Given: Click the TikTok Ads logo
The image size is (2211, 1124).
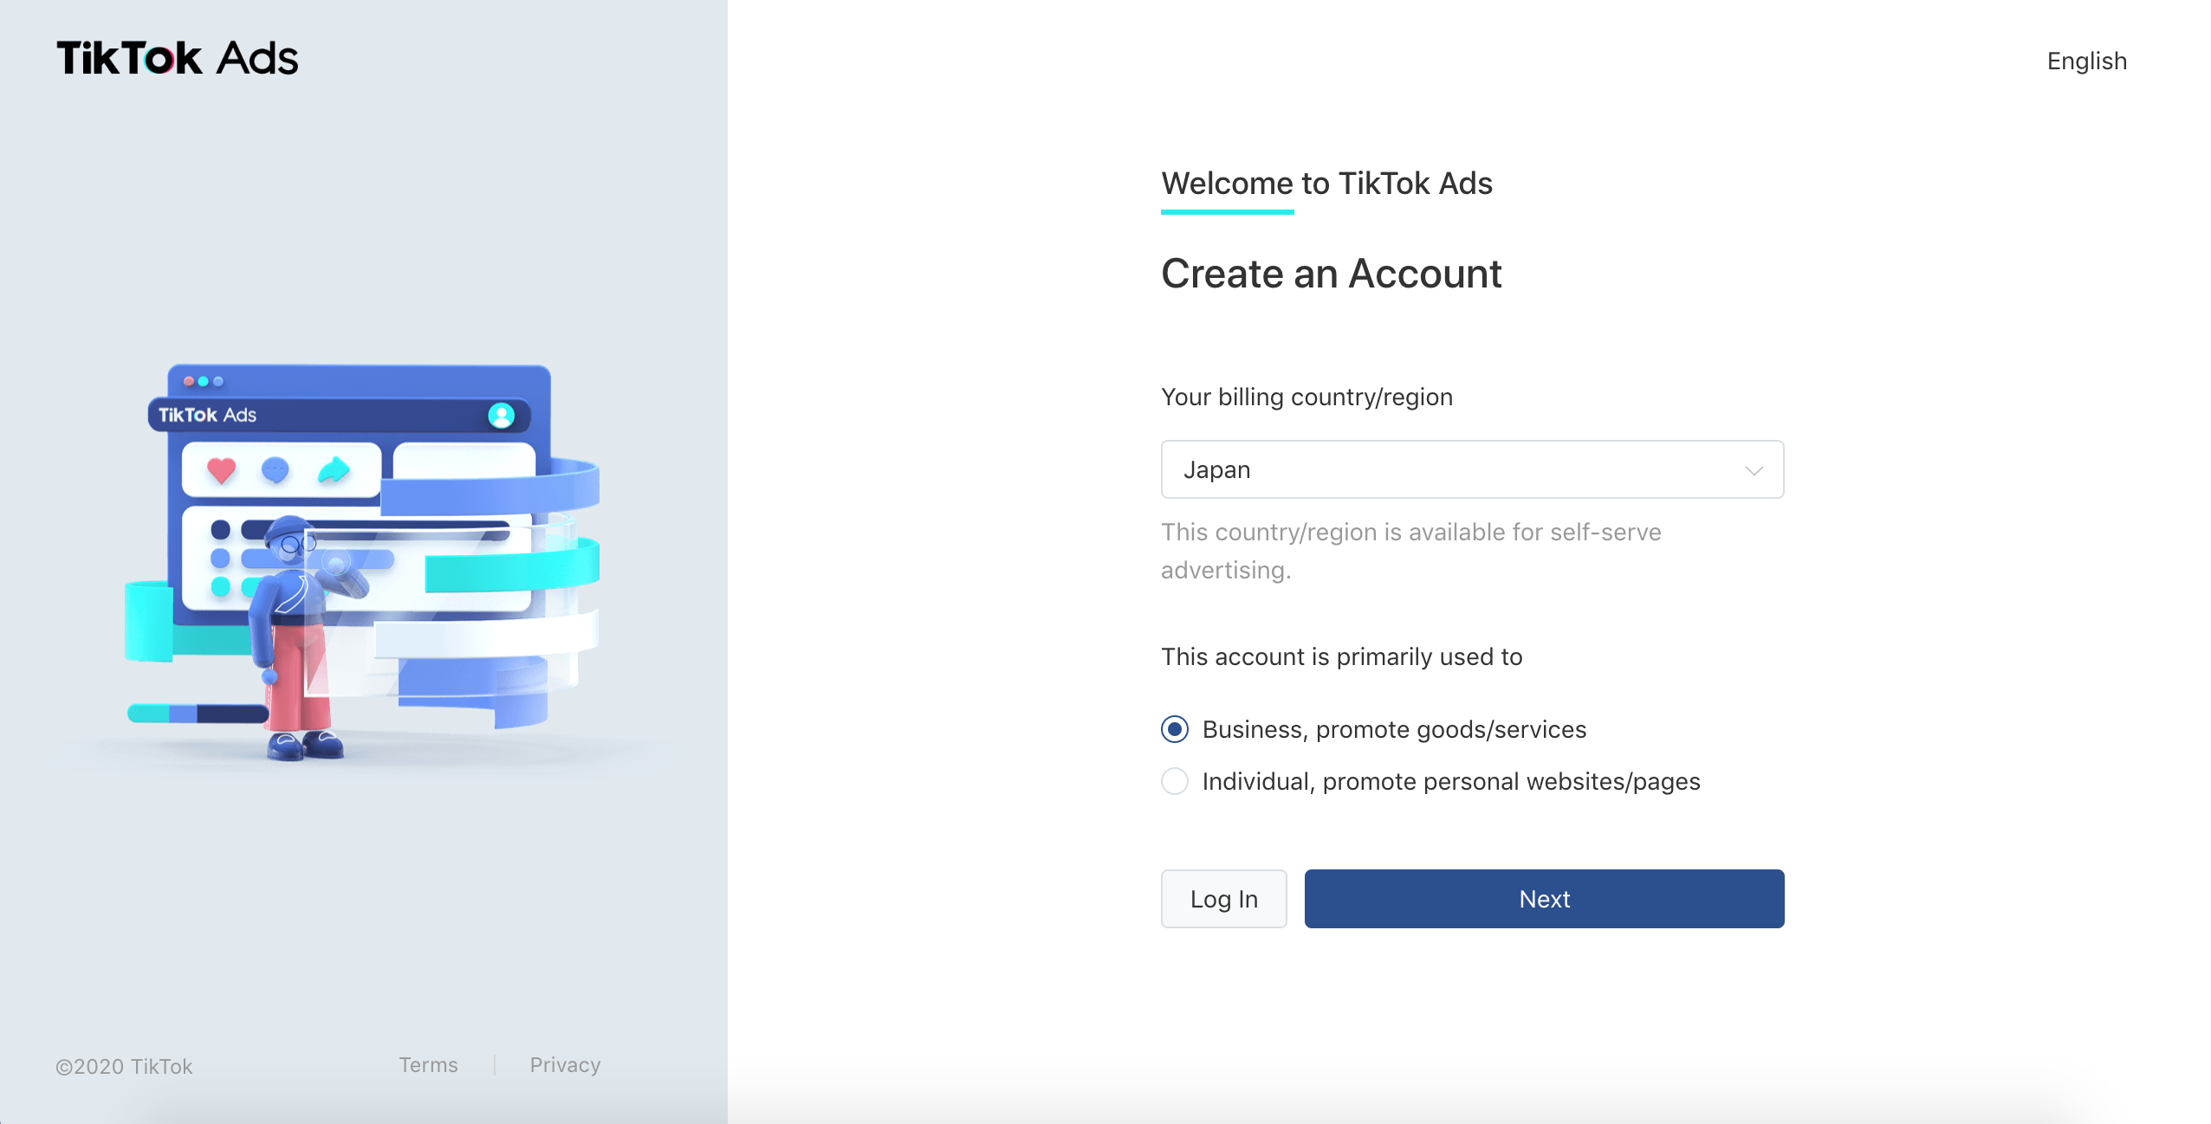Looking at the screenshot, I should click(x=178, y=58).
